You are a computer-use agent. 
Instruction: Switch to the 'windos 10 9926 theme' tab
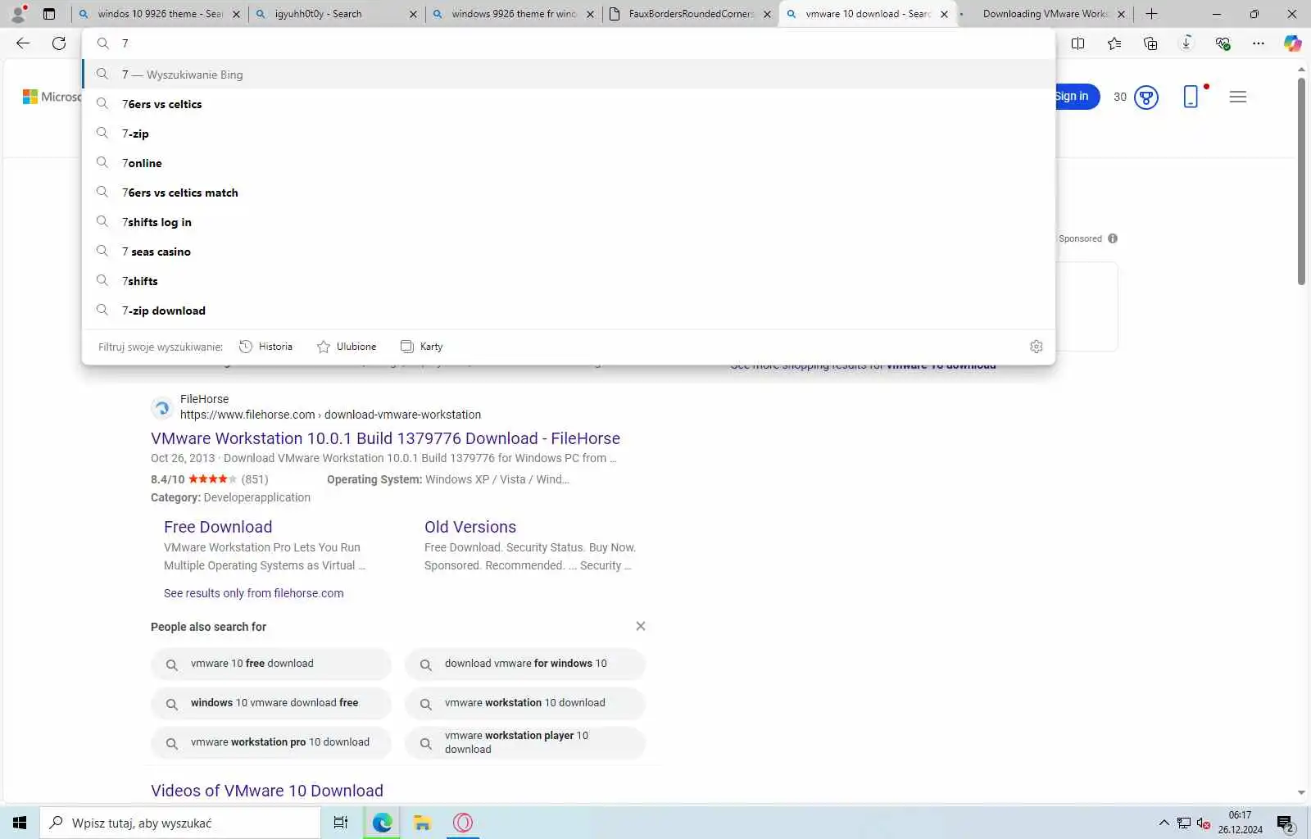click(x=161, y=14)
